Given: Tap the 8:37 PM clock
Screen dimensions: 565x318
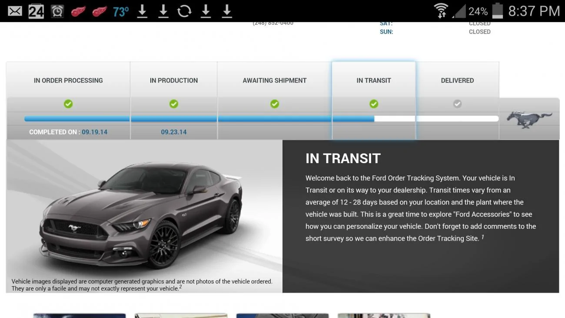Looking at the screenshot, I should (534, 11).
